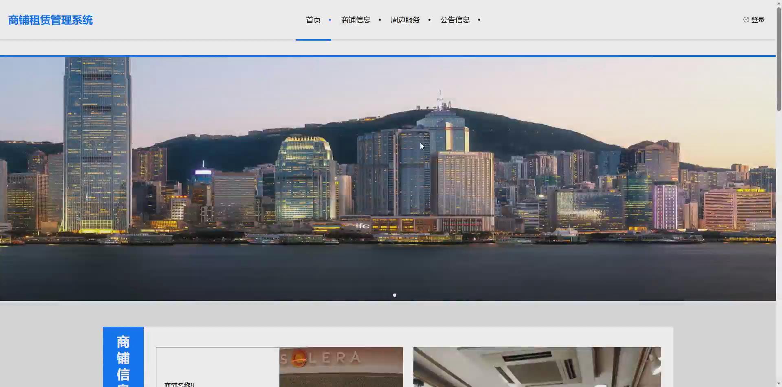The image size is (782, 387).
Task: Click the 登录 login link
Action: pyautogui.click(x=758, y=19)
